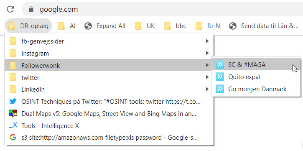Viewport: 303px width, 151px height.
Task: Click the folder icon beside twitter
Action: pos(13,77)
